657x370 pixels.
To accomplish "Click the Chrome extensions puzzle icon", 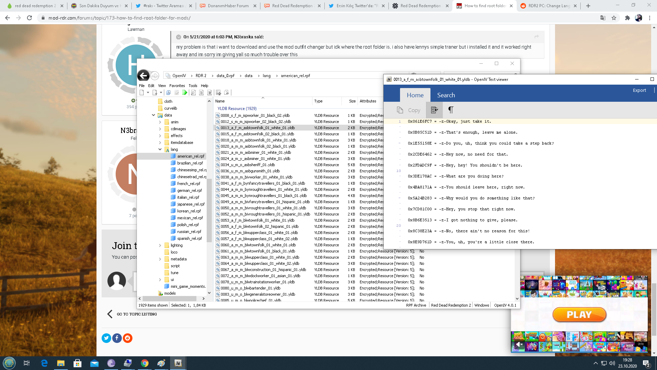I will point(628,18).
